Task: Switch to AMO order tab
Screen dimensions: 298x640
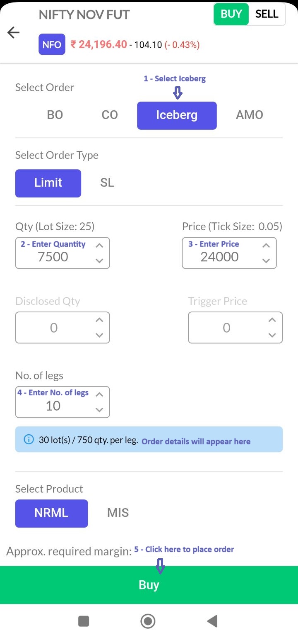Action: 249,115
